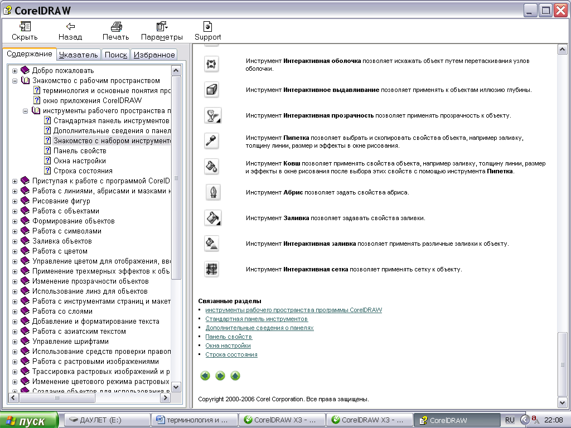Click open-book icon of Знакомство с рабочим пространством

click(x=25, y=80)
